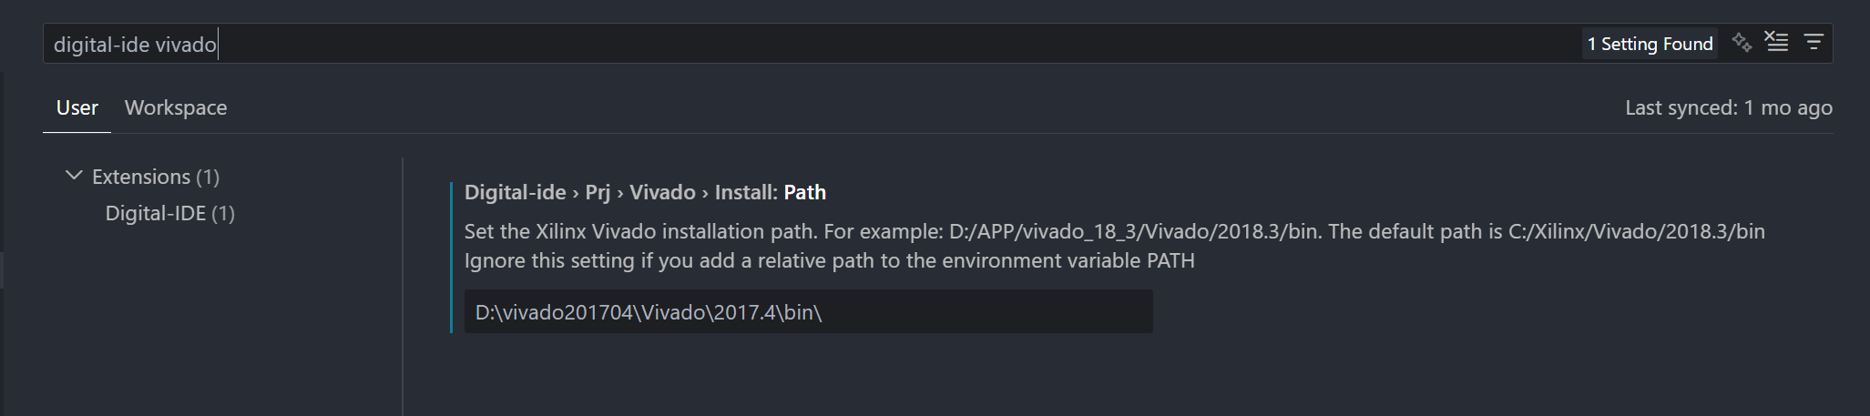Toggle the AI sparkle search icon

(1742, 43)
